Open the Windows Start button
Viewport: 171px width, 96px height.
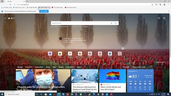pos(2,94)
